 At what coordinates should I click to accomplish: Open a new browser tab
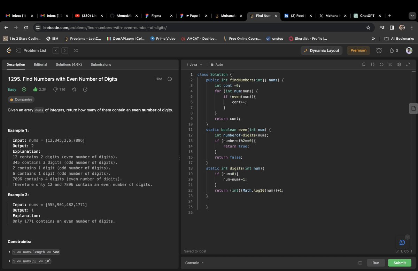[389, 16]
